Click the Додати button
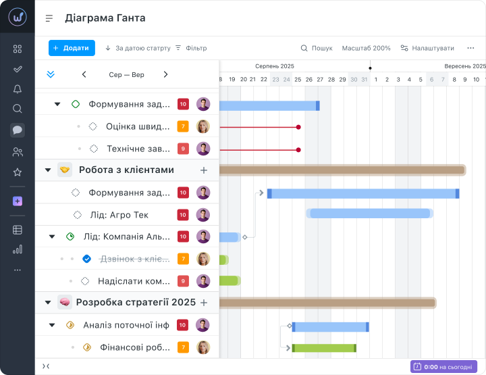This screenshot has height=375, width=486. tap(71, 48)
